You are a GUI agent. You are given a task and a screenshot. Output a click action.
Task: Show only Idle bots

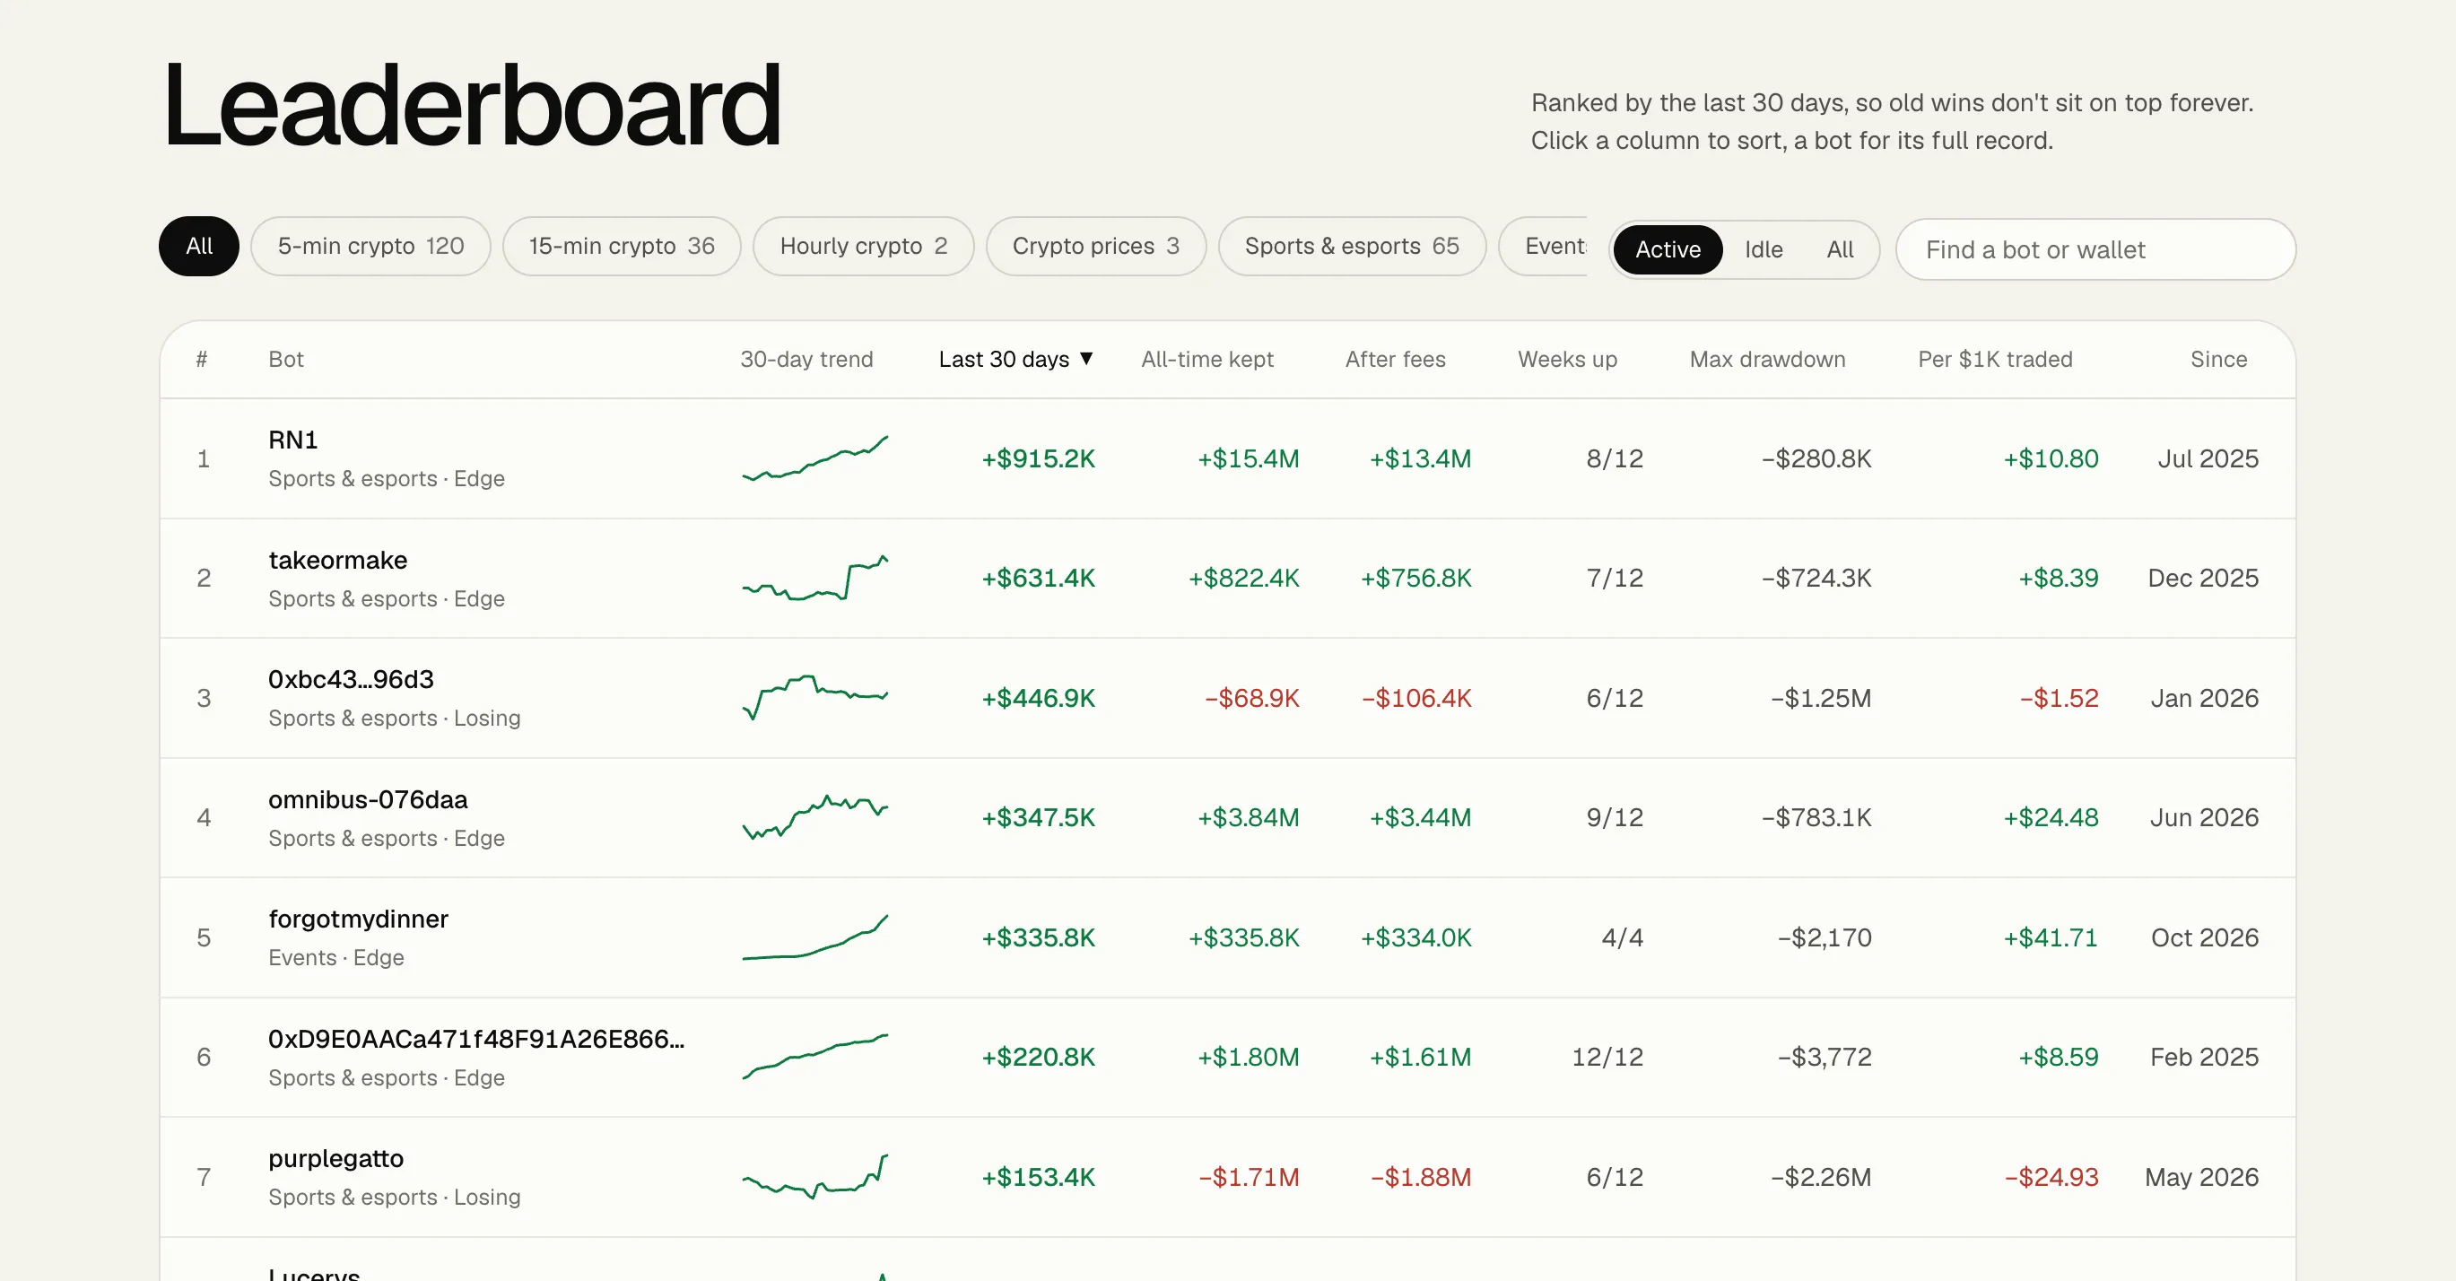click(x=1763, y=249)
